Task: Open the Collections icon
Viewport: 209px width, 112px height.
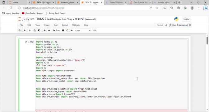Action: (178, 8)
